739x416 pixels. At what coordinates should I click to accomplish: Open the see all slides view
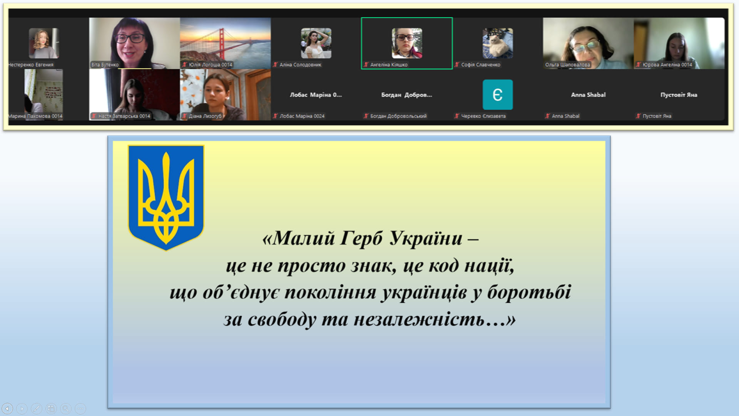(x=51, y=408)
